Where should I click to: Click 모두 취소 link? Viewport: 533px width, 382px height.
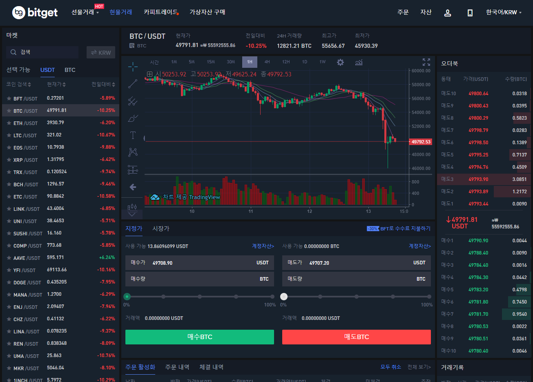[x=391, y=367]
